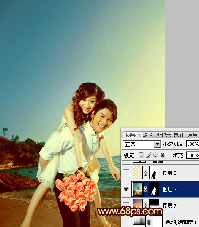Select the layer mask thumbnail of 图层 3
The width and height of the screenshot is (199, 227).
[x=154, y=189]
